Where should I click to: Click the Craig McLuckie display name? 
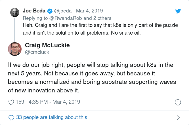coord(47,45)
